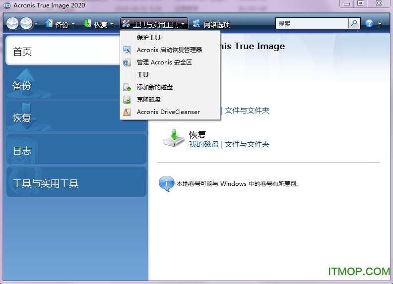
Task: Select 管理 Acronis 安全区 menu item
Action: click(x=170, y=62)
